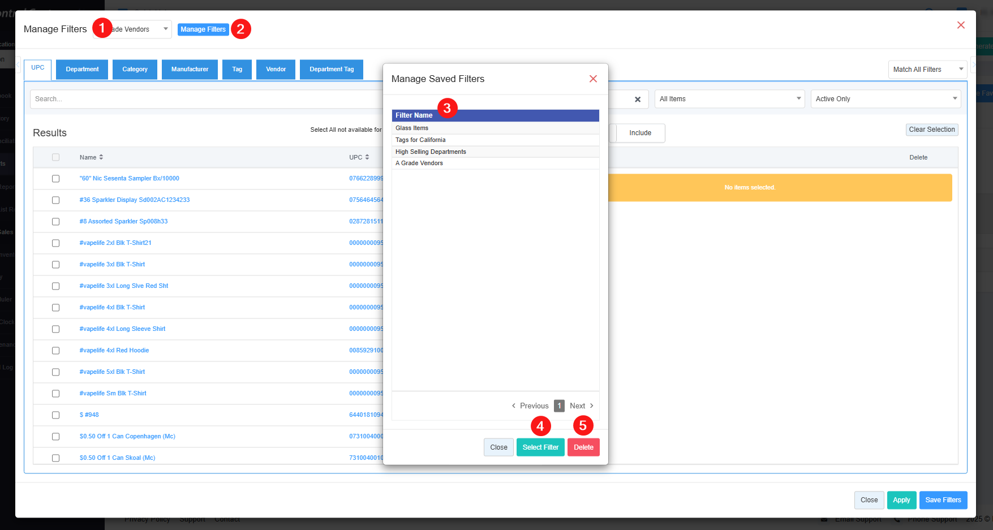Apply the filters with the Apply button
The image size is (993, 530).
[901, 500]
